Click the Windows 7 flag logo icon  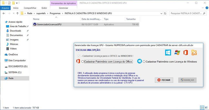[x=177, y=52]
